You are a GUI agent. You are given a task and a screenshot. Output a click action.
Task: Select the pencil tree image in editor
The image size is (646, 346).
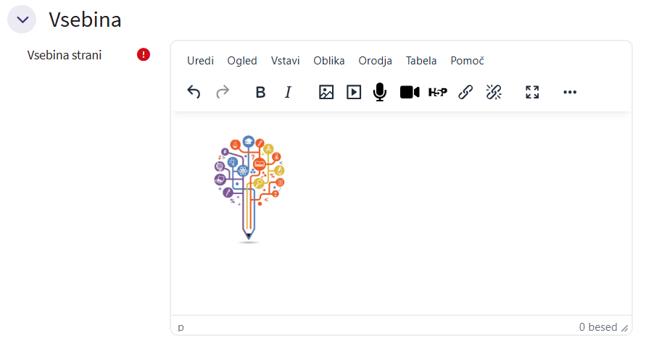pyautogui.click(x=249, y=189)
